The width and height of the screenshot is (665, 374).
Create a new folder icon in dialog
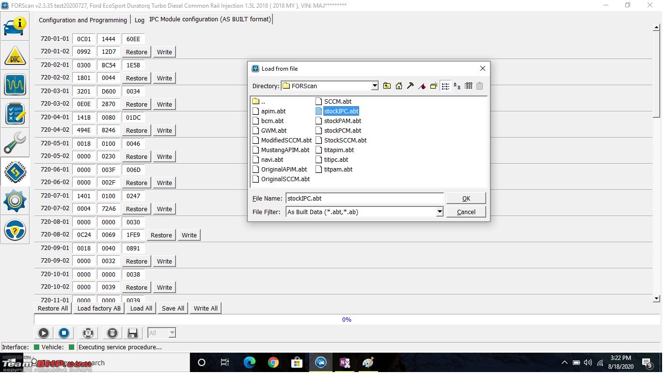pyautogui.click(x=434, y=86)
